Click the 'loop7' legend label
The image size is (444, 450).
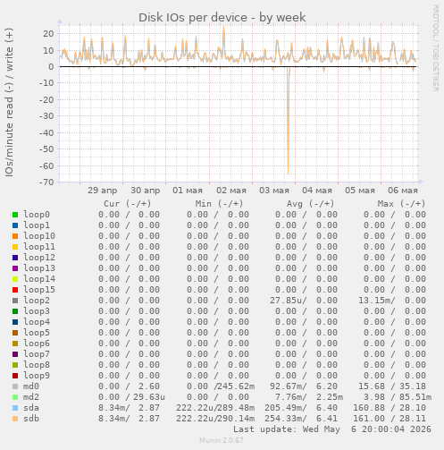(x=37, y=354)
